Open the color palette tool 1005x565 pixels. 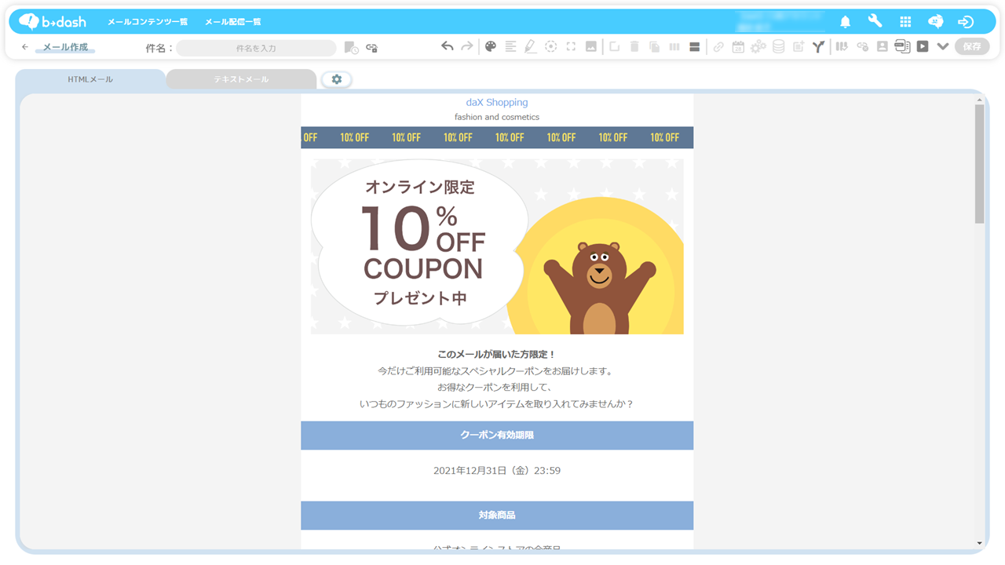click(491, 46)
